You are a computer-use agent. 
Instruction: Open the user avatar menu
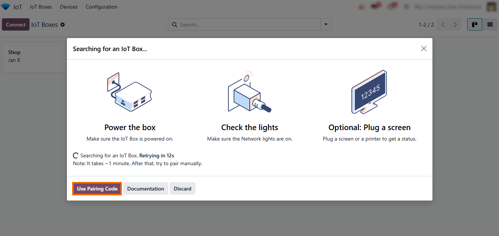(491, 7)
